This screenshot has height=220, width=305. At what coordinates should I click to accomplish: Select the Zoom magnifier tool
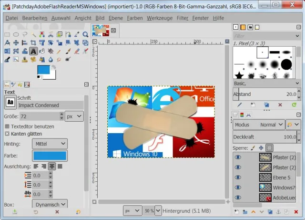click(x=85, y=34)
